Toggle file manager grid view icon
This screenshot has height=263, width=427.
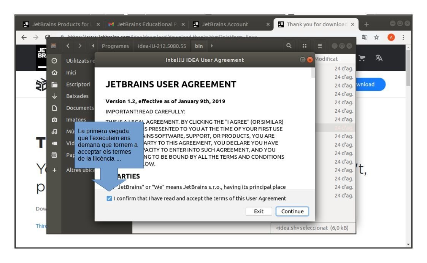305,46
